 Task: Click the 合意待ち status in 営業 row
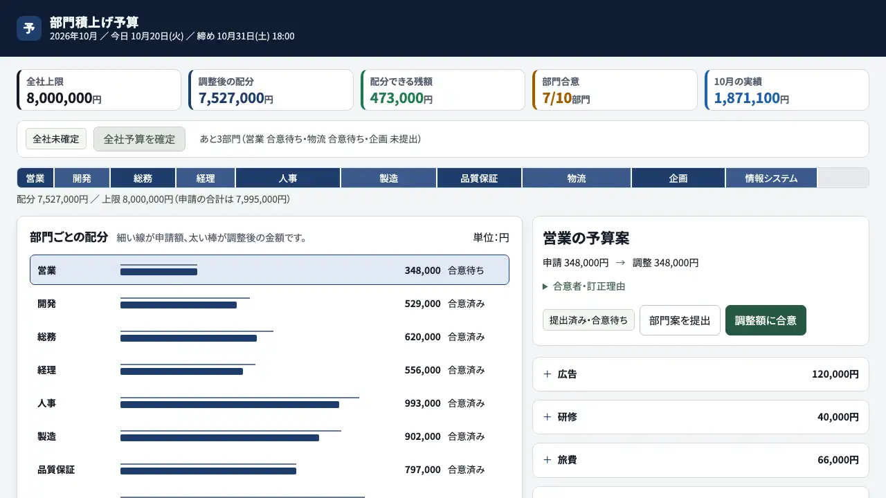coord(466,270)
